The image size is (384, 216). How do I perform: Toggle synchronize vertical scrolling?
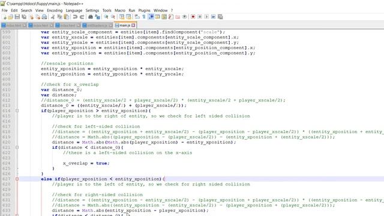pyautogui.click(x=121, y=17)
